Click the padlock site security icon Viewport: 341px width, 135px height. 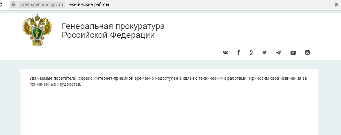click(x=13, y=4)
